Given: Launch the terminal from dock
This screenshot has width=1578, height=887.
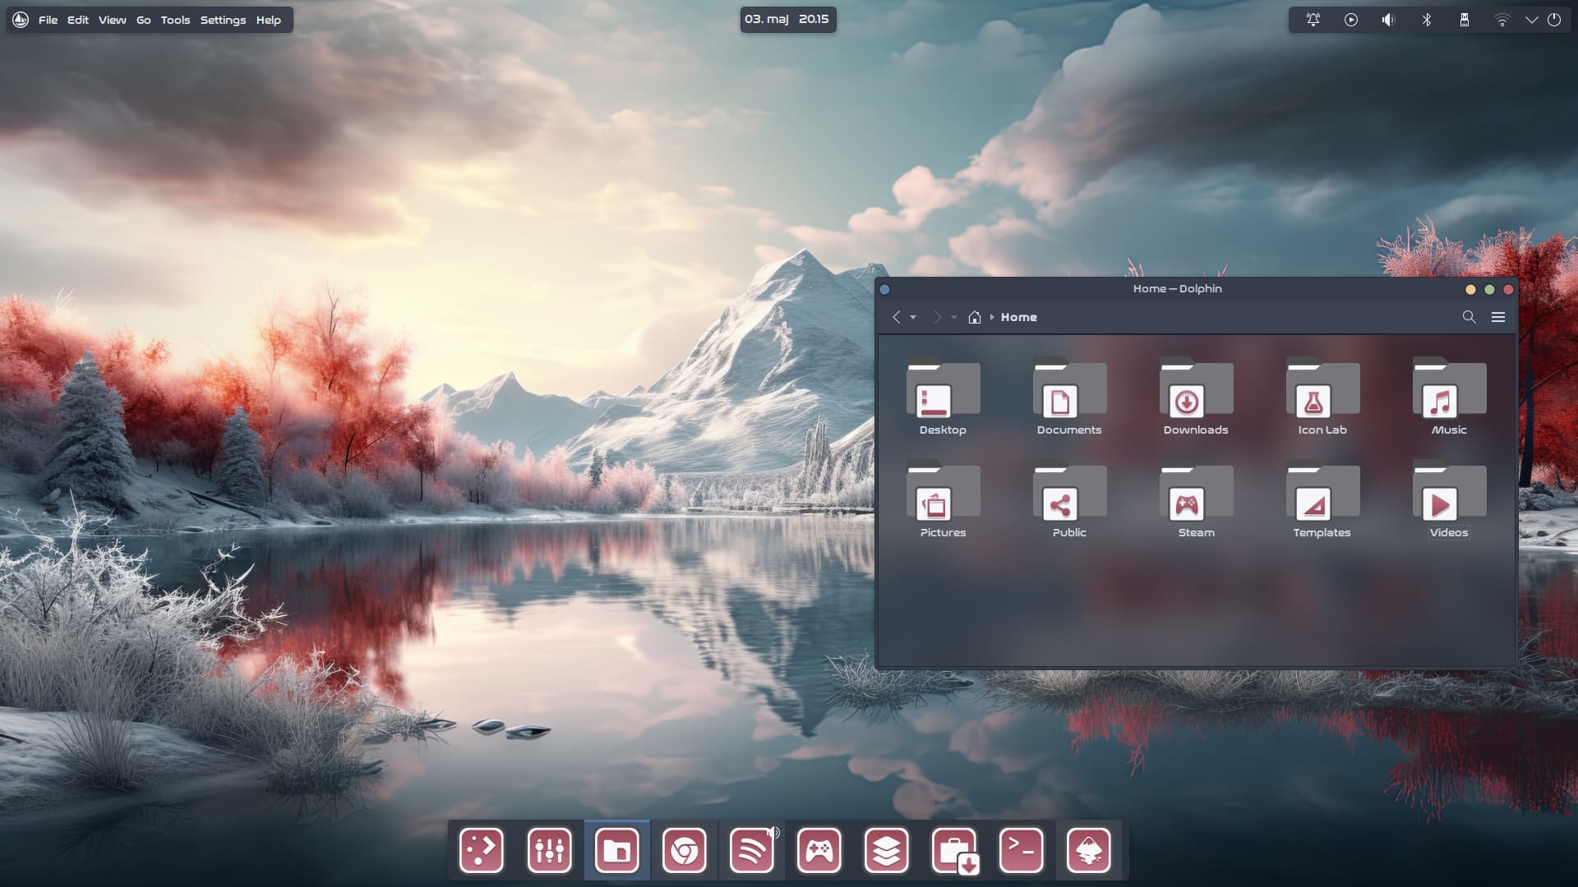Looking at the screenshot, I should [x=1021, y=850].
